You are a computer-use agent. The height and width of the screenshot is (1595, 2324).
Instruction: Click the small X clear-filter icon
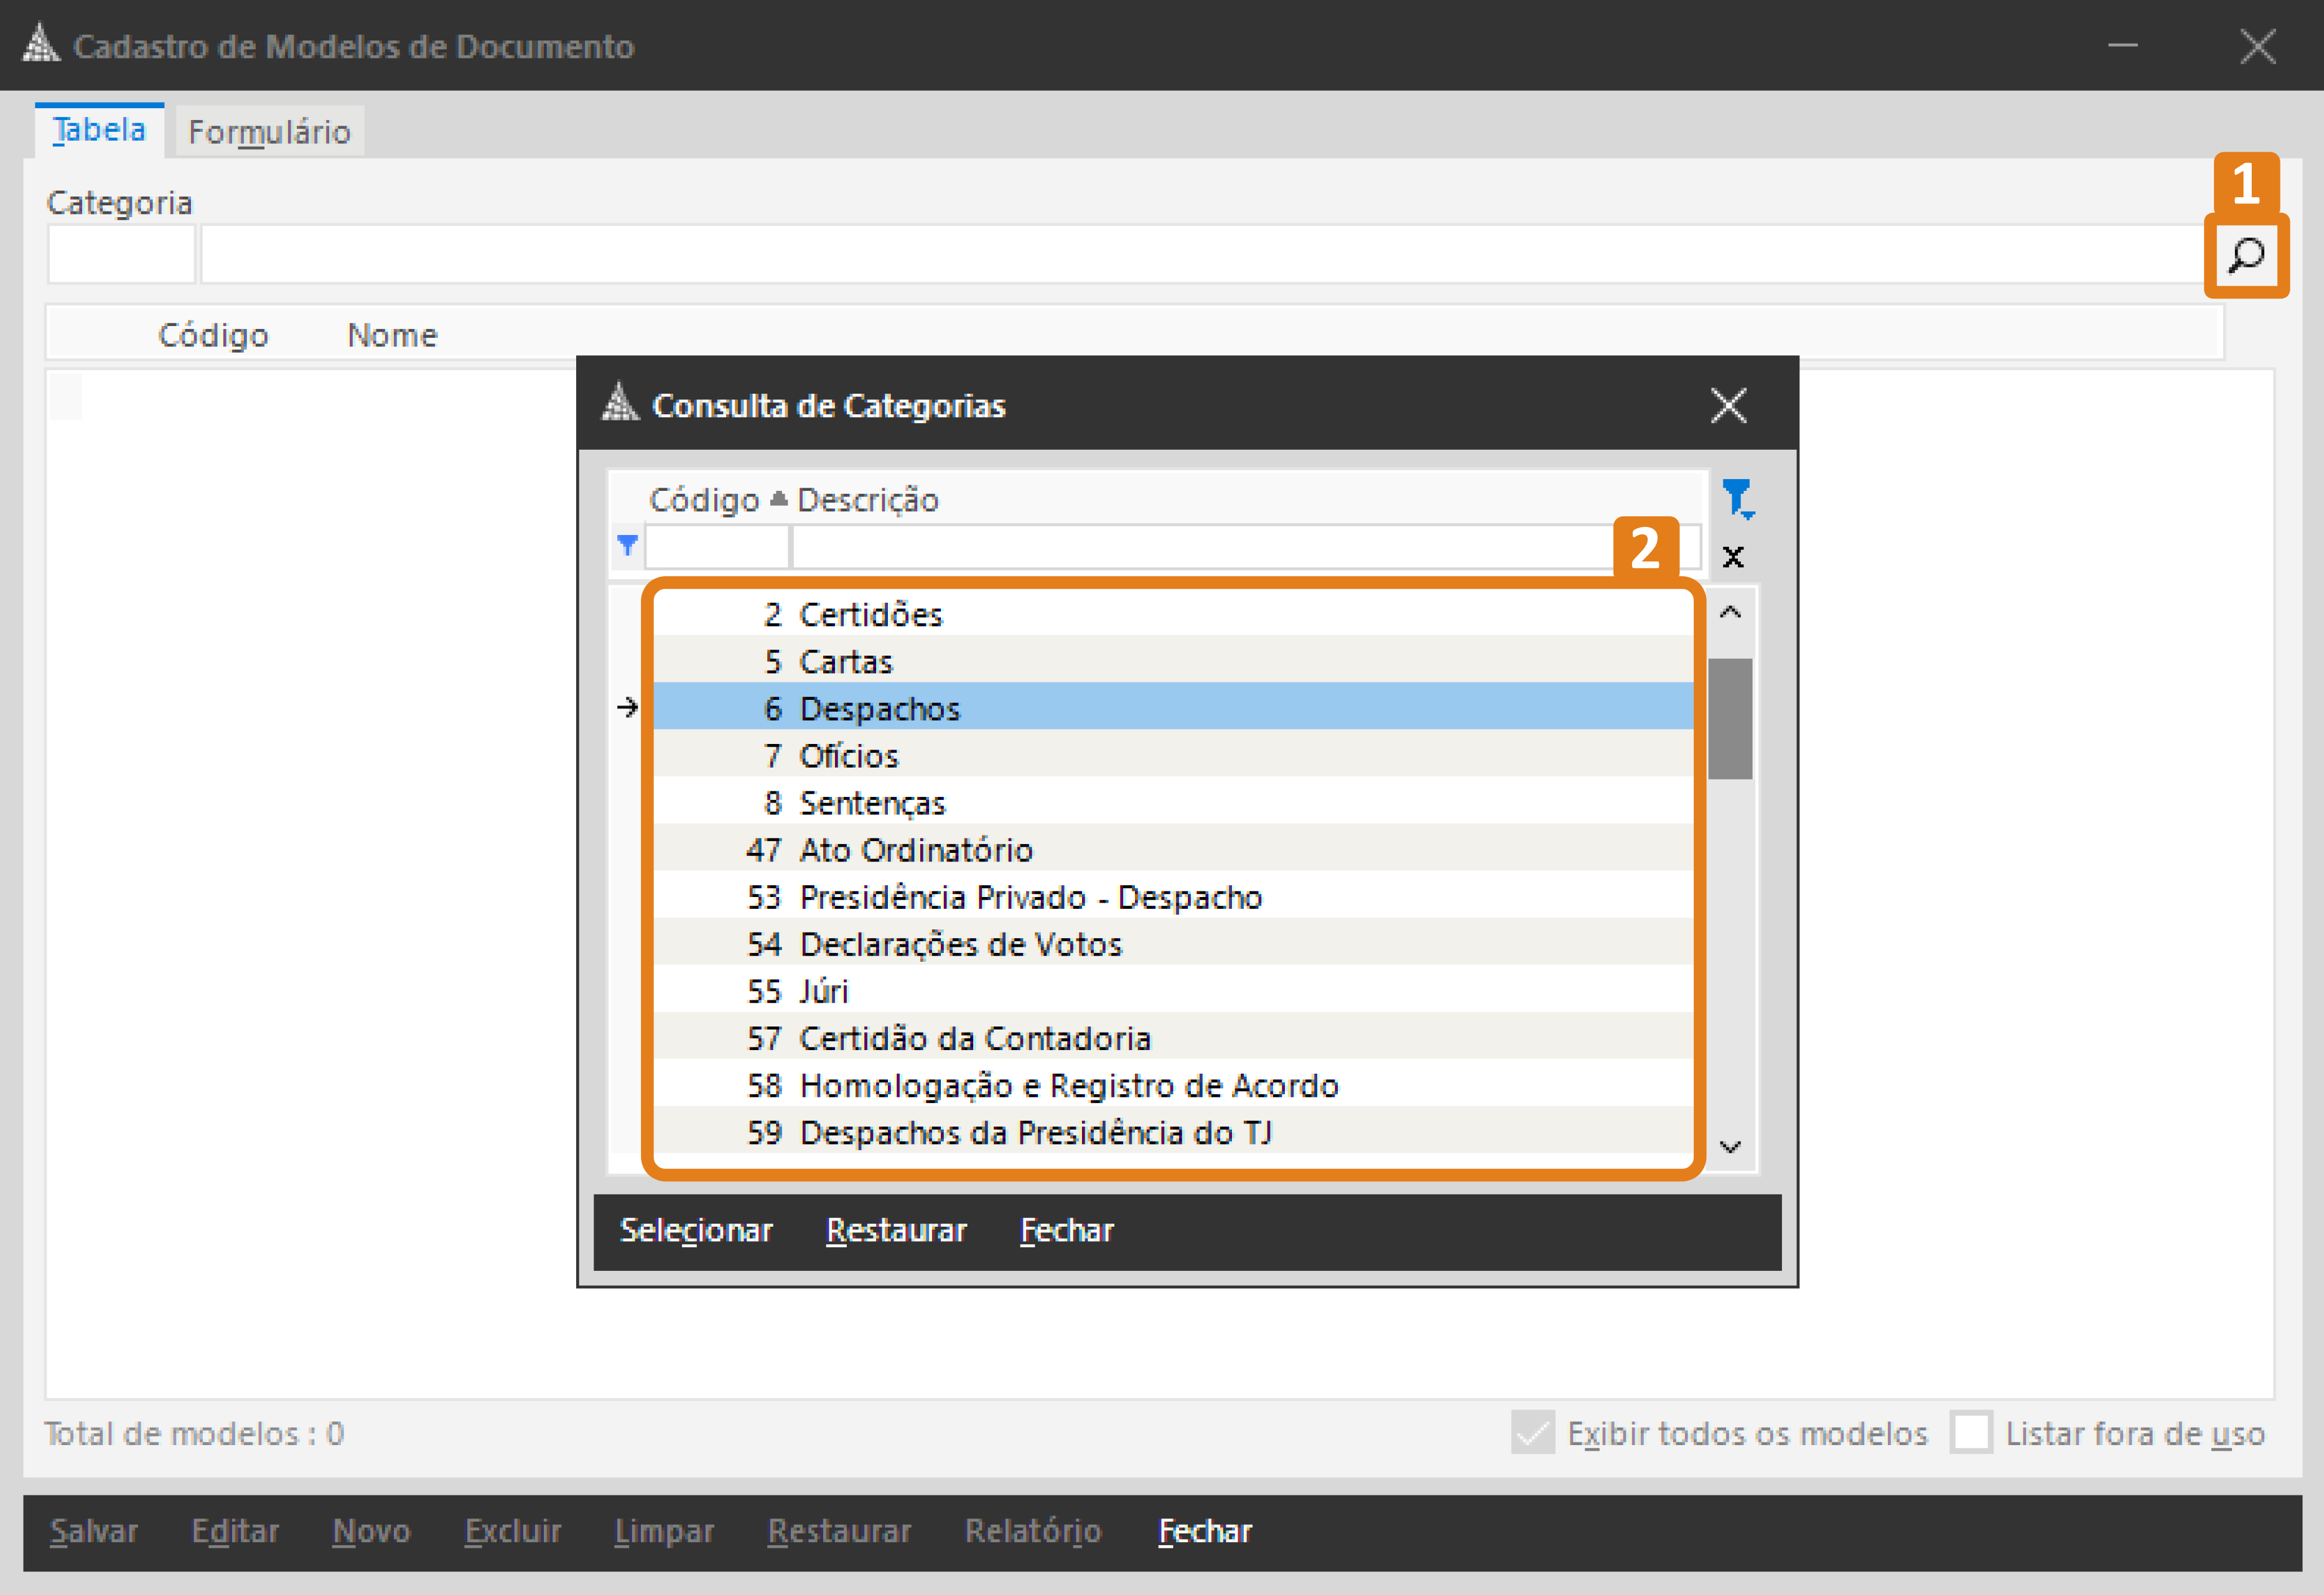1733,557
